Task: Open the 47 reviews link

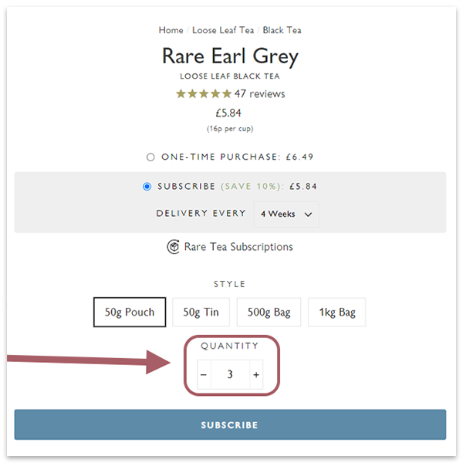Action: [259, 94]
